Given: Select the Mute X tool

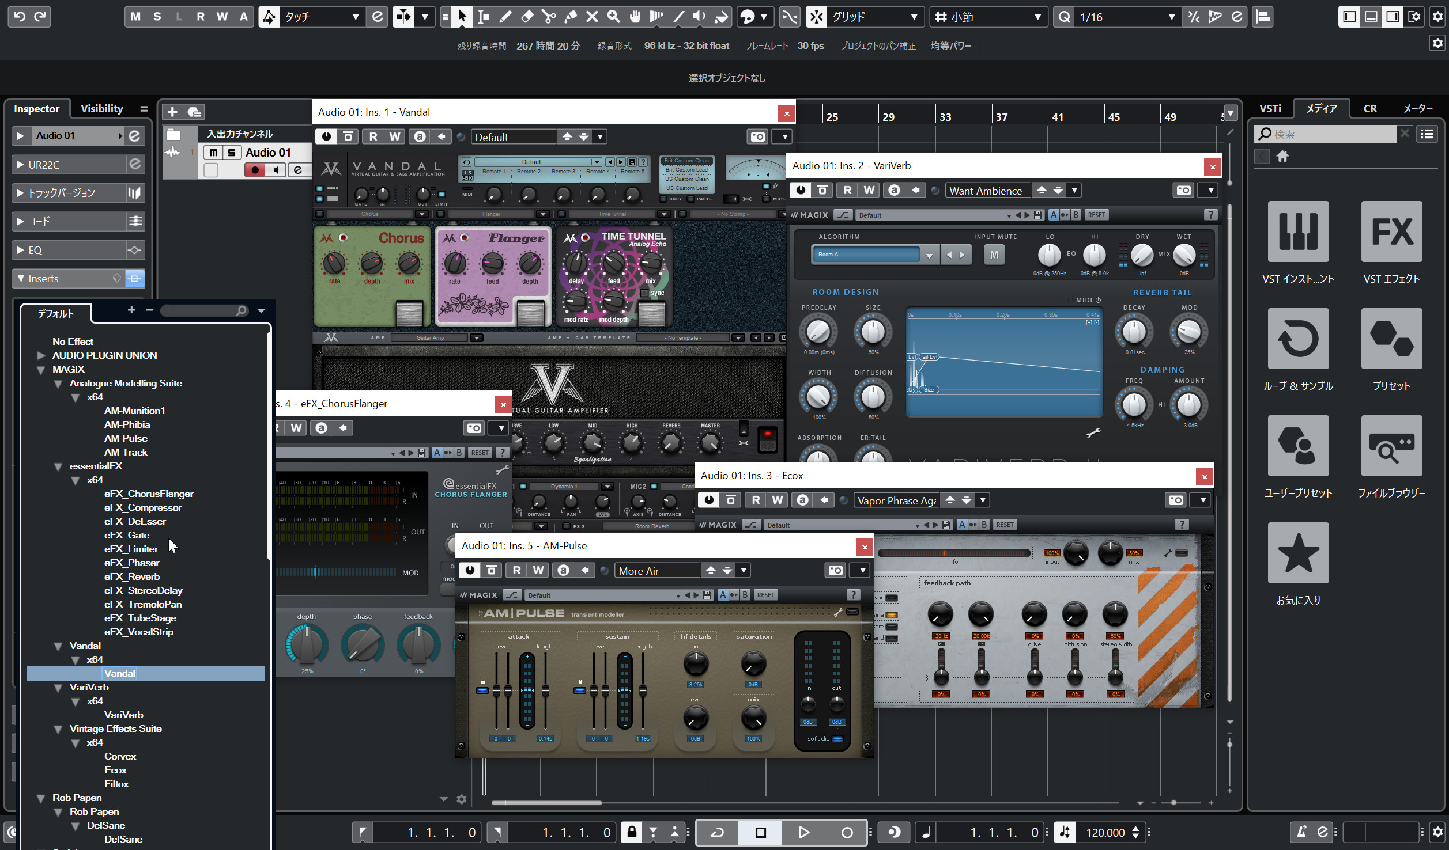Looking at the screenshot, I should pyautogui.click(x=592, y=17).
